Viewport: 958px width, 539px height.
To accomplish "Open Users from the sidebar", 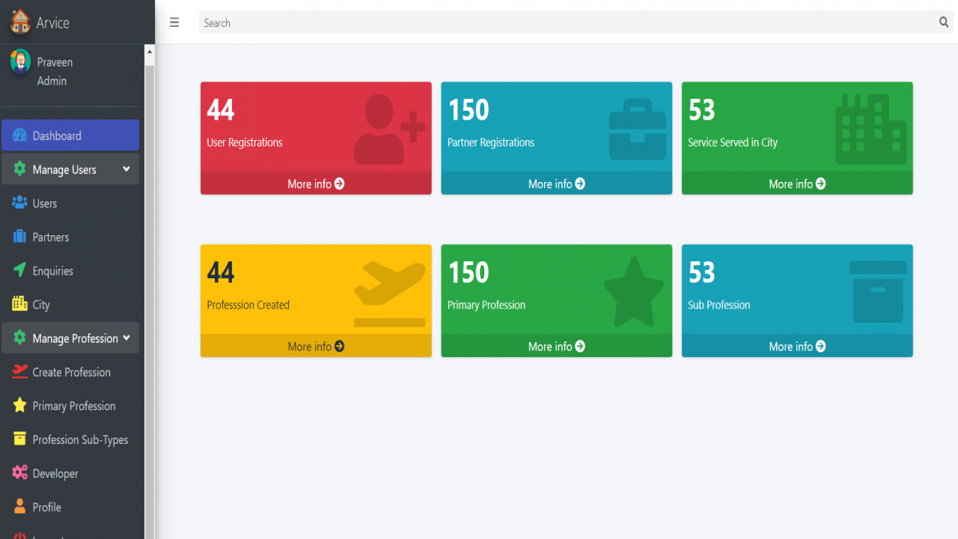I will coord(70,203).
